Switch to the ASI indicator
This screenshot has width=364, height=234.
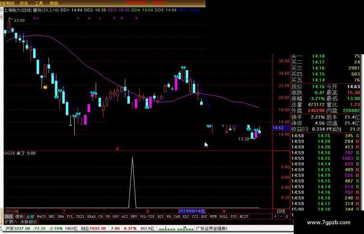pos(125,216)
